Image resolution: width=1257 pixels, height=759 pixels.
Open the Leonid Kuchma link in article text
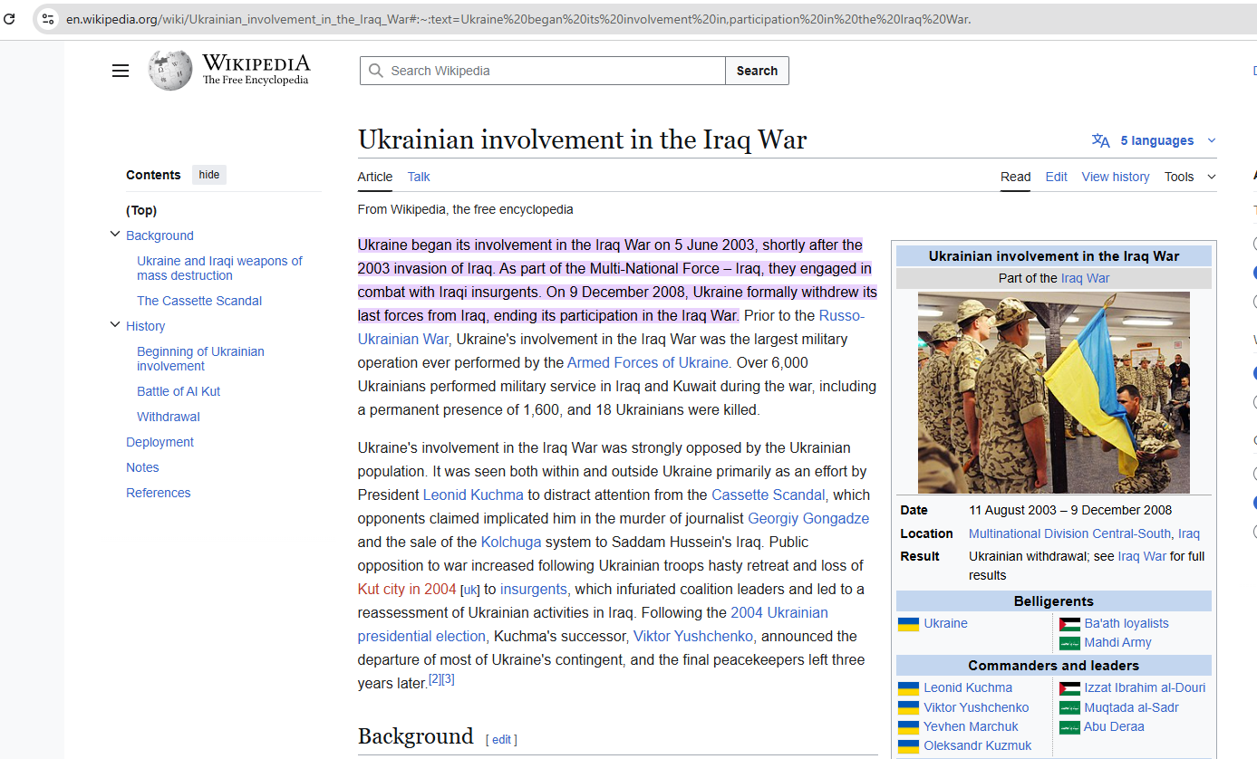tap(473, 495)
